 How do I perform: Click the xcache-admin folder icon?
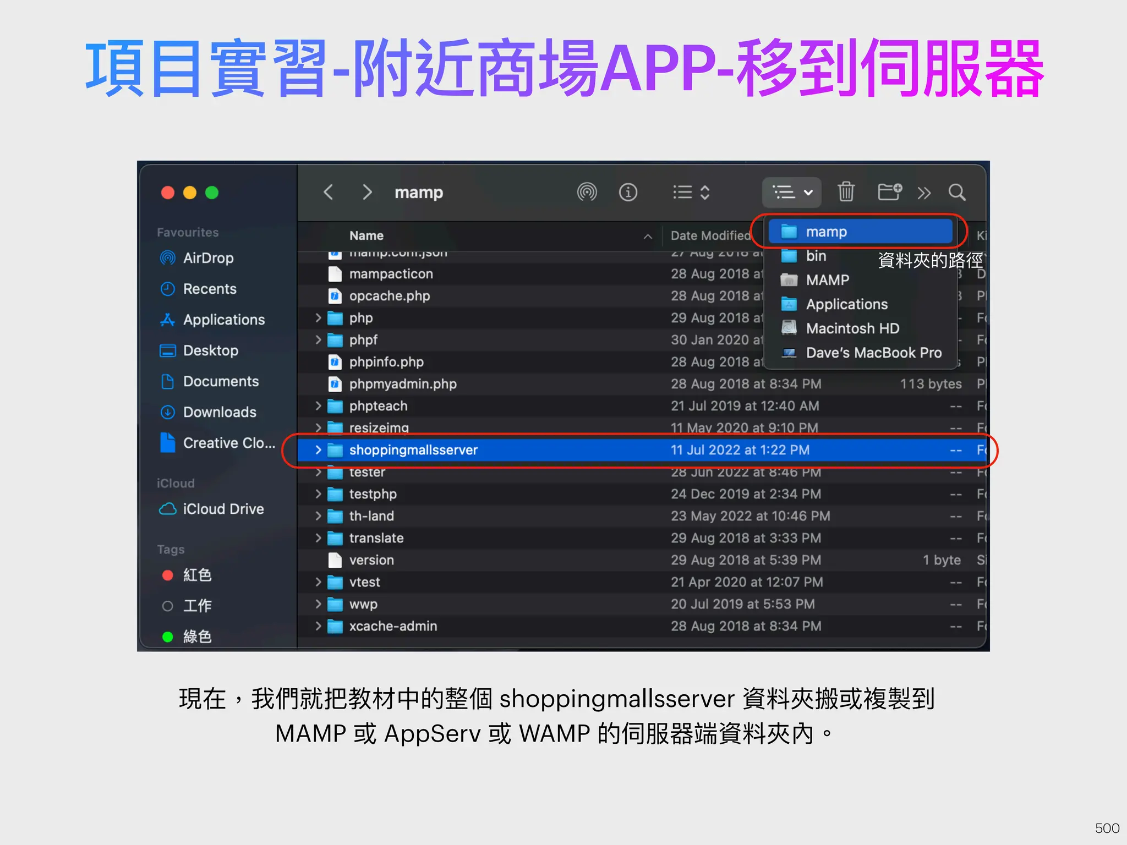point(335,626)
